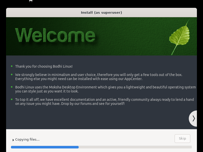Image resolution: width=203 pixels, height=152 pixels.
Task: Click the Welcome banner heading
Action: tap(55, 35)
